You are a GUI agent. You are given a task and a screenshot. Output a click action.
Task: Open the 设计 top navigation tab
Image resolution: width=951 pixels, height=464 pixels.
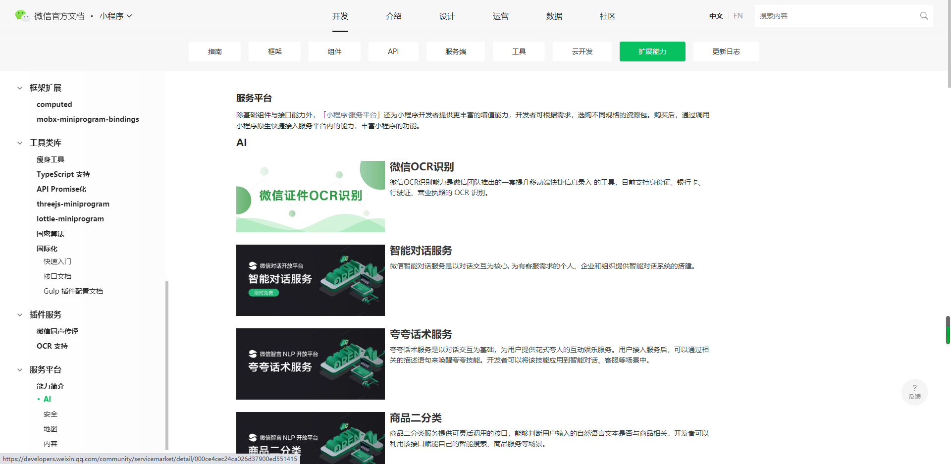pos(447,16)
